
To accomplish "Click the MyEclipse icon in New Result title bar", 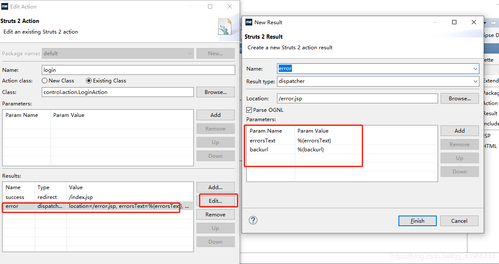I will (248, 22).
